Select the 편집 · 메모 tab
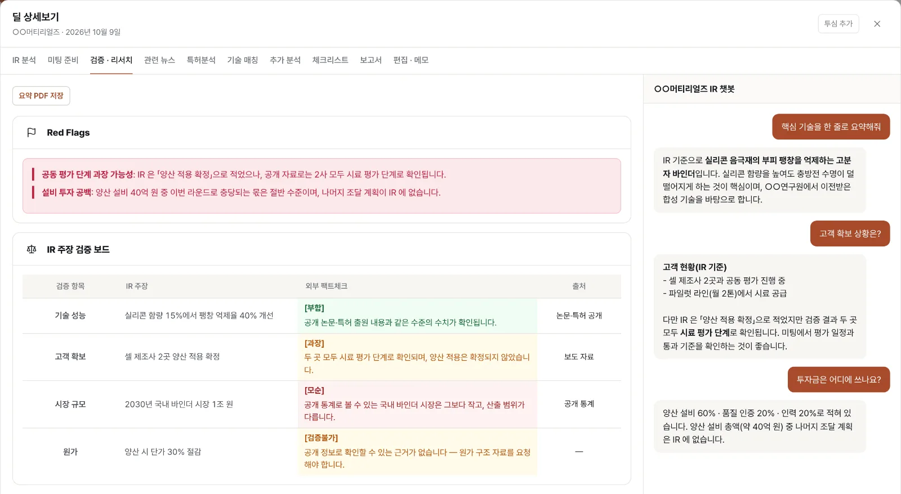The width and height of the screenshot is (901, 494). point(411,60)
